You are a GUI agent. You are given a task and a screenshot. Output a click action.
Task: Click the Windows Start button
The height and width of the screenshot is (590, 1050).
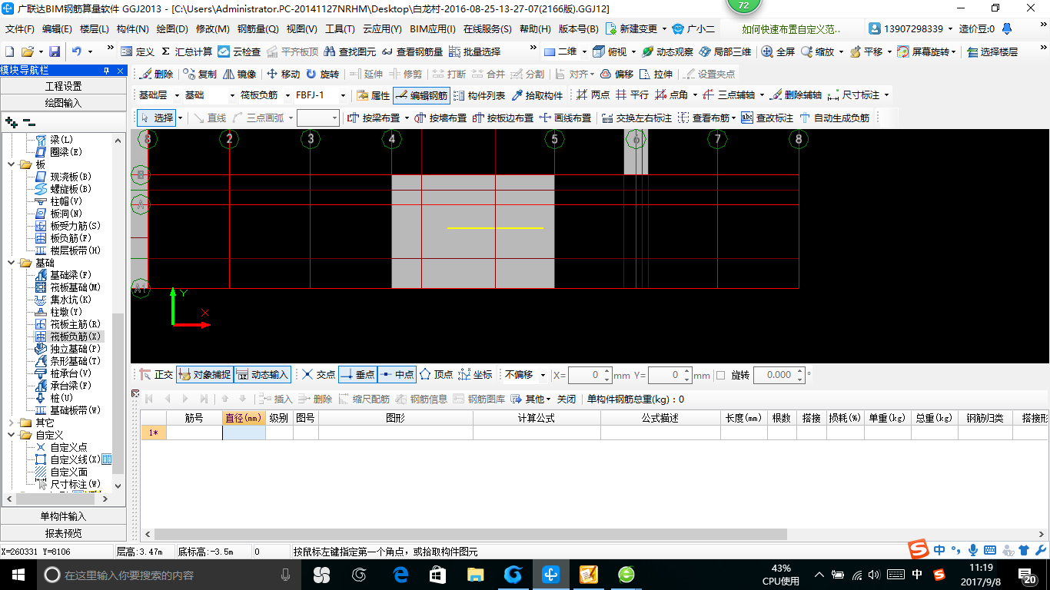coord(17,574)
